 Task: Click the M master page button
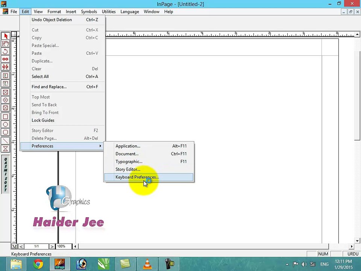click(14, 246)
